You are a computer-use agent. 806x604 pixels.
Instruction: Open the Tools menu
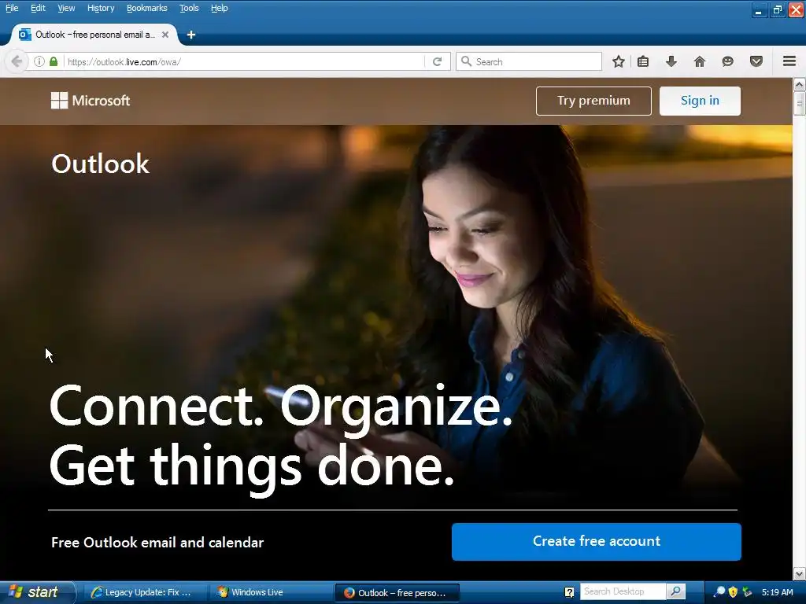coord(189,8)
